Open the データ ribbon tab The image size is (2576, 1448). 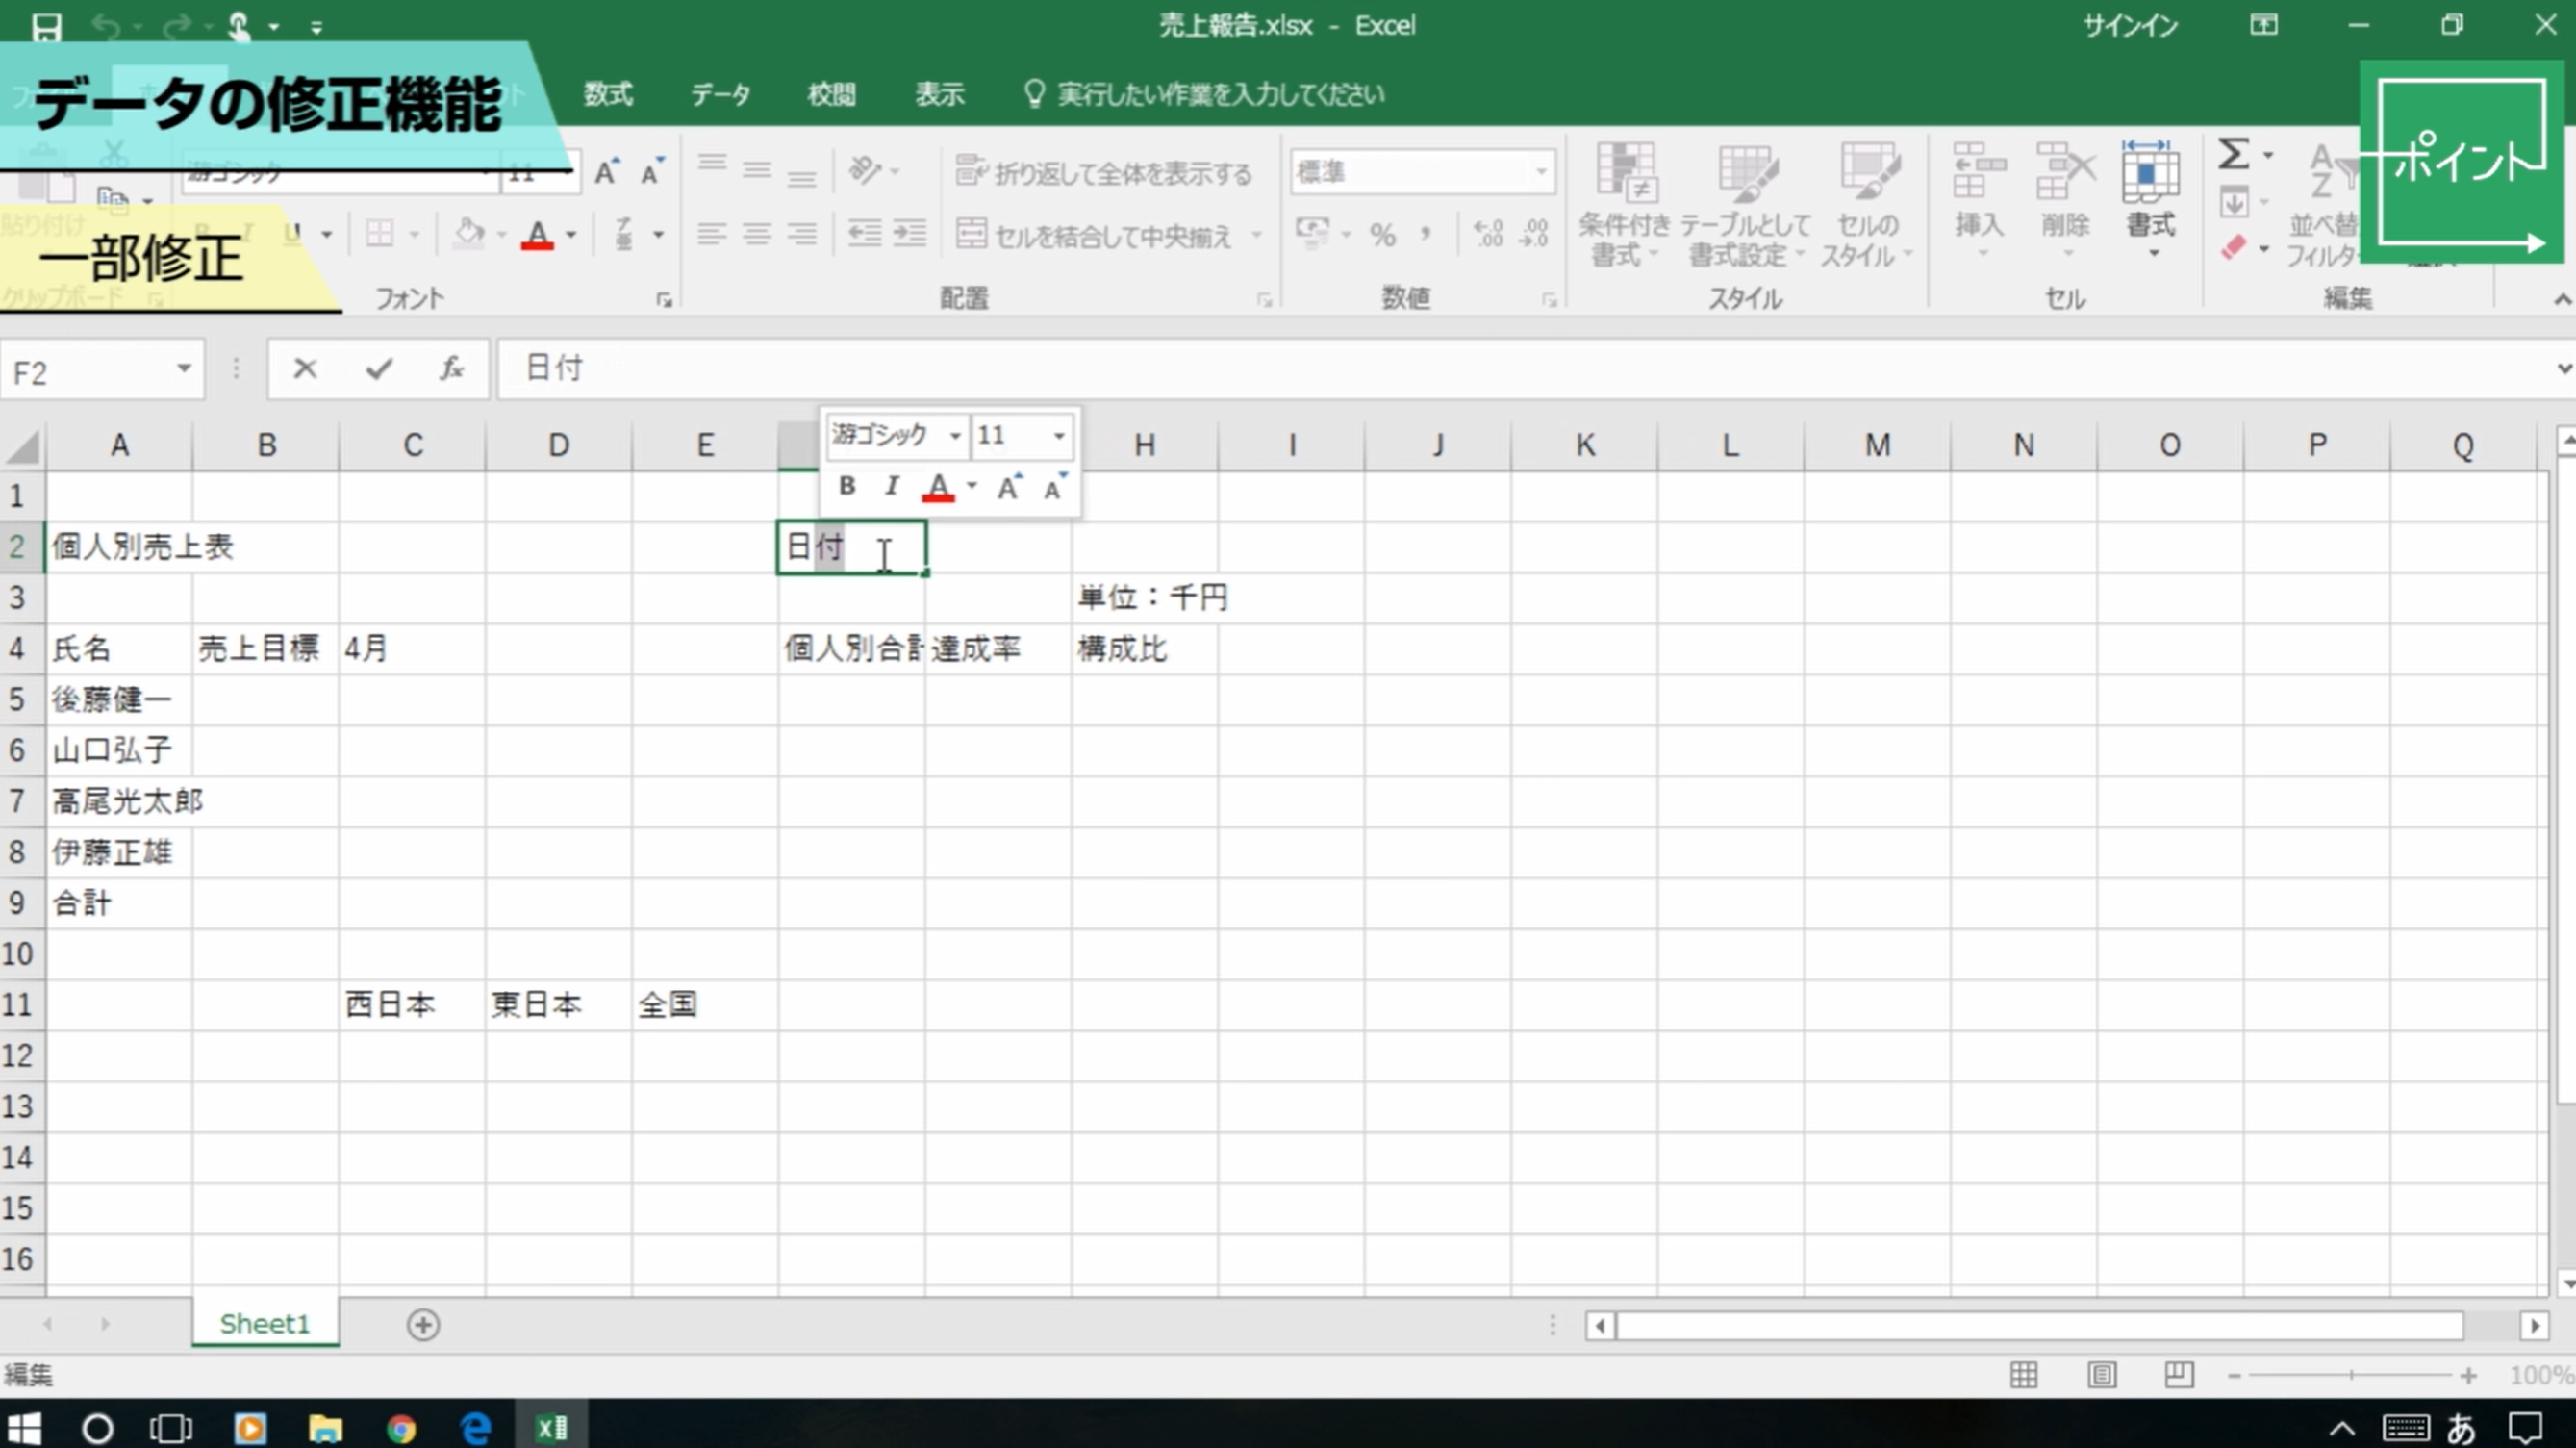click(720, 95)
